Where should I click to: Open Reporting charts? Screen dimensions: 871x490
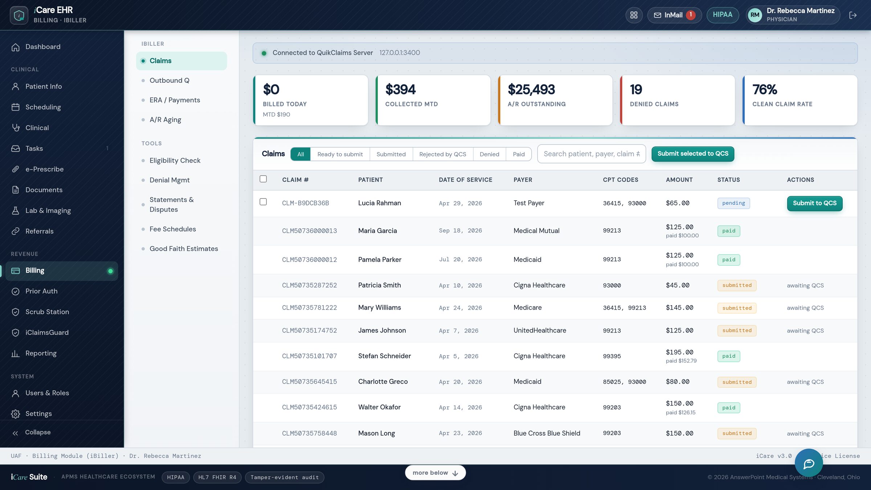[62, 353]
